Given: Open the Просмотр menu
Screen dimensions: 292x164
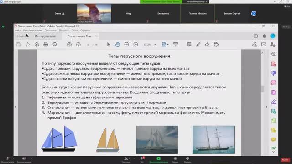Looking at the screenshot, I should 51,31.
